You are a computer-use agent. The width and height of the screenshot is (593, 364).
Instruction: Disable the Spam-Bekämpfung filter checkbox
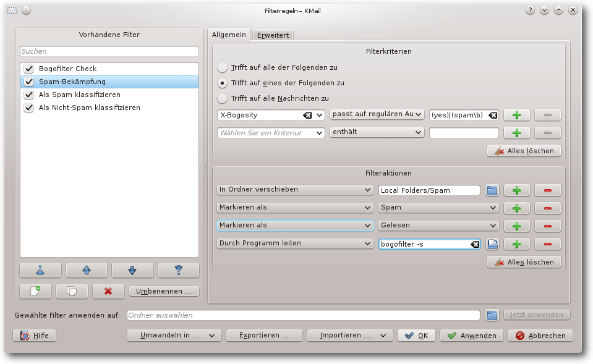pyautogui.click(x=28, y=82)
